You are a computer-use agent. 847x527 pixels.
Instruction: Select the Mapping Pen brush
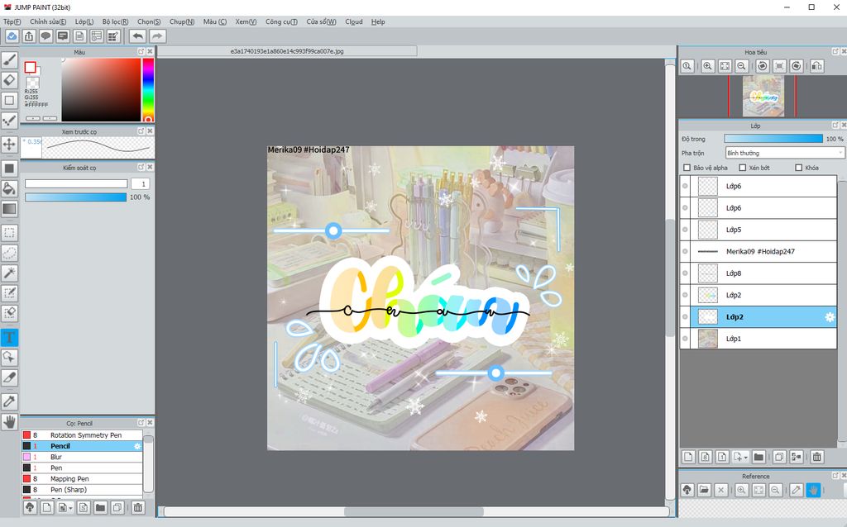click(82, 478)
